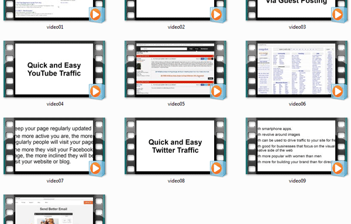Select the Quick and Easy YouTube Traffic thumbnail
The image size is (351, 224).
pos(54,69)
